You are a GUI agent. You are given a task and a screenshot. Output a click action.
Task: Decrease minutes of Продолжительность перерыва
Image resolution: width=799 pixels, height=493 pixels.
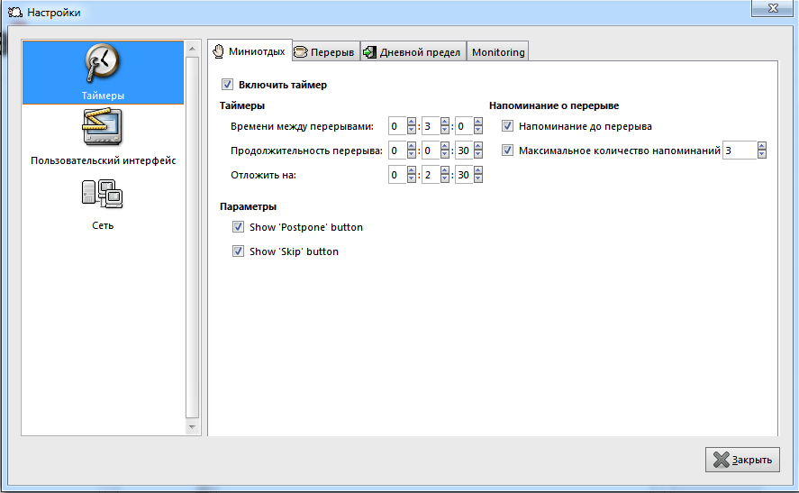pos(445,154)
